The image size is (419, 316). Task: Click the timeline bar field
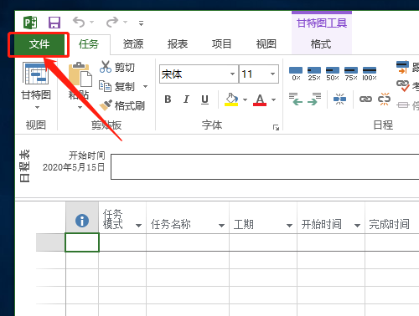265,166
